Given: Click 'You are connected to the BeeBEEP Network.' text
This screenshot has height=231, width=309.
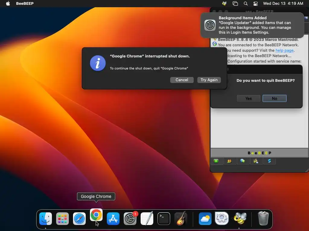Looking at the screenshot, I should click(x=258, y=45).
